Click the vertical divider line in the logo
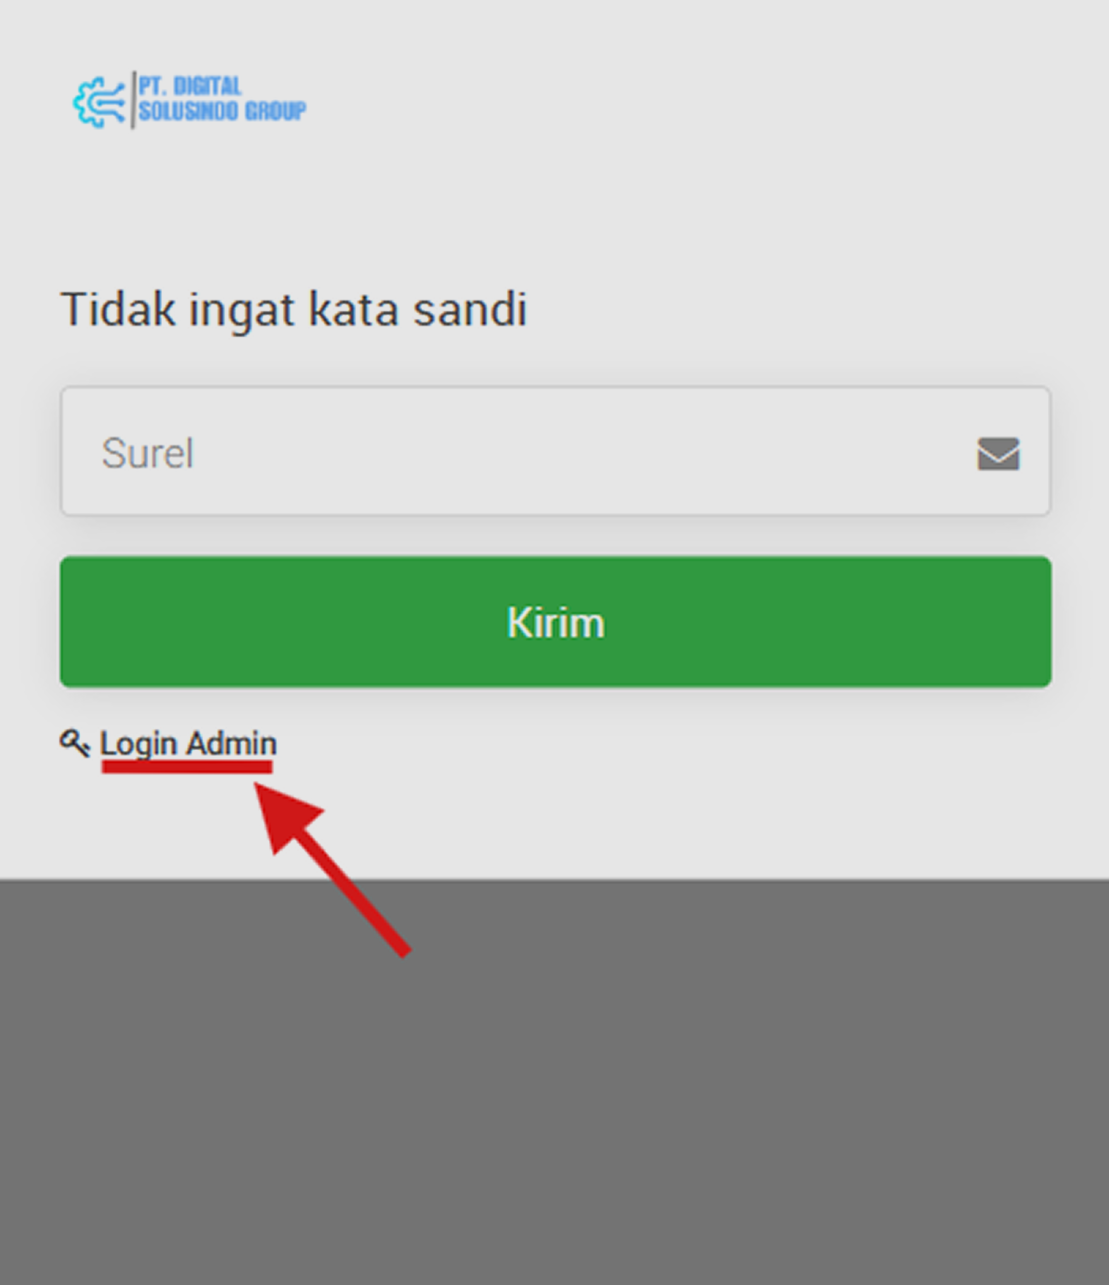1109x1285 pixels. tap(133, 100)
